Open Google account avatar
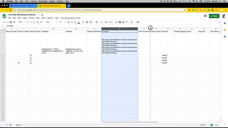 click(x=224, y=16)
